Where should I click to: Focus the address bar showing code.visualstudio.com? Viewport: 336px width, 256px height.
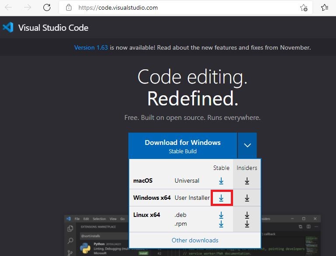coord(186,8)
